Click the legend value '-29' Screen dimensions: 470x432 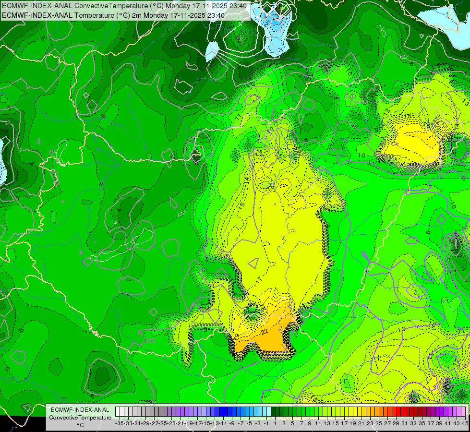click(145, 423)
